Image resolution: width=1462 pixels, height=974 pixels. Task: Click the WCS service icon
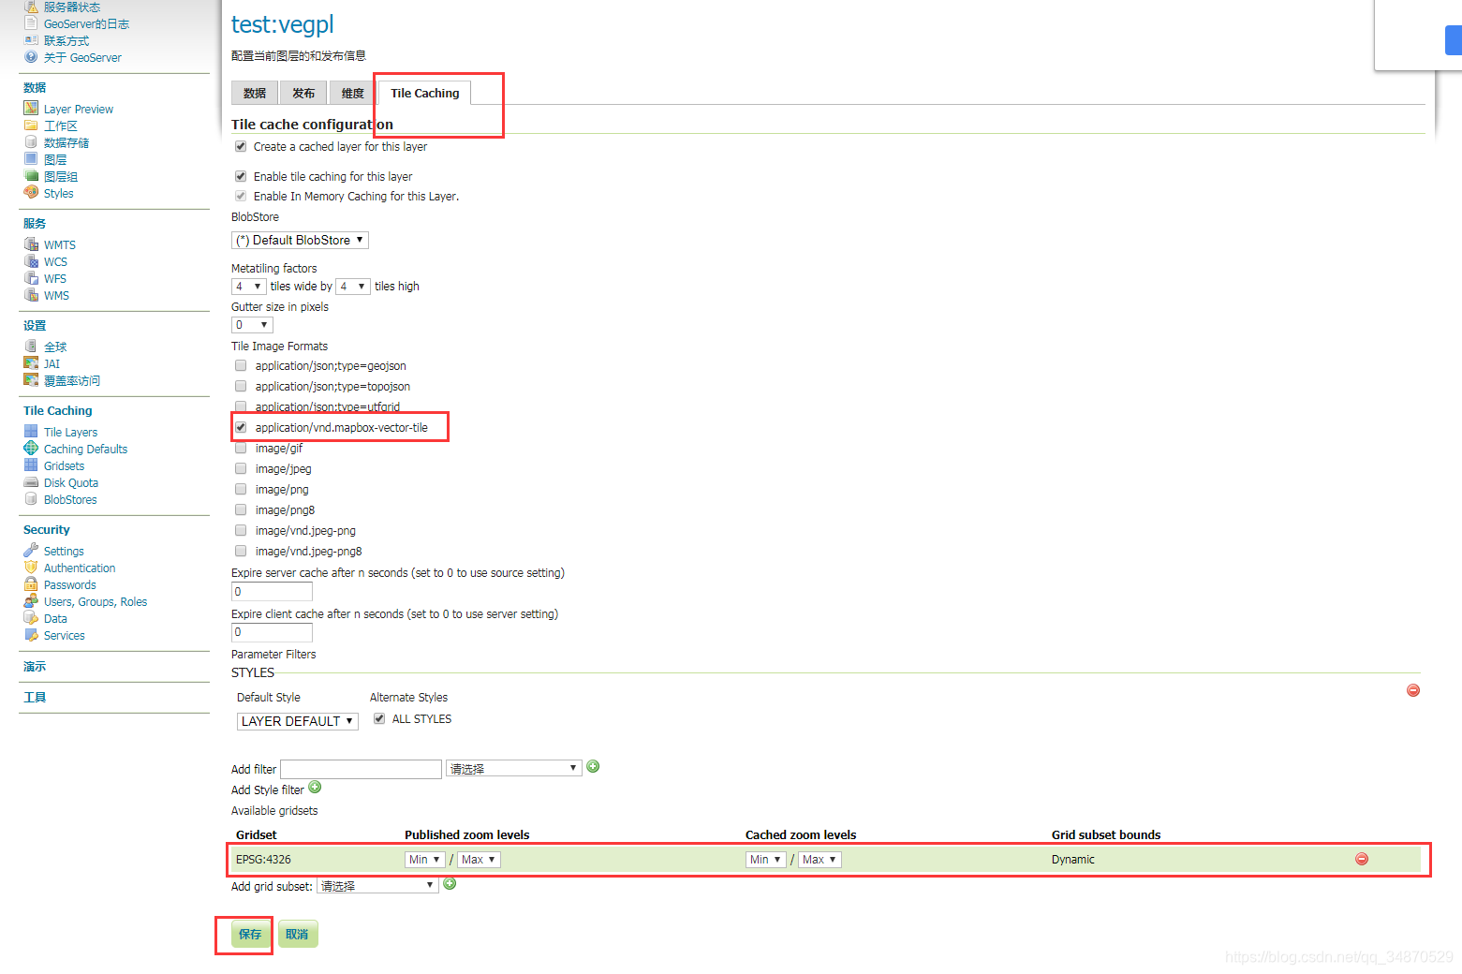31,261
